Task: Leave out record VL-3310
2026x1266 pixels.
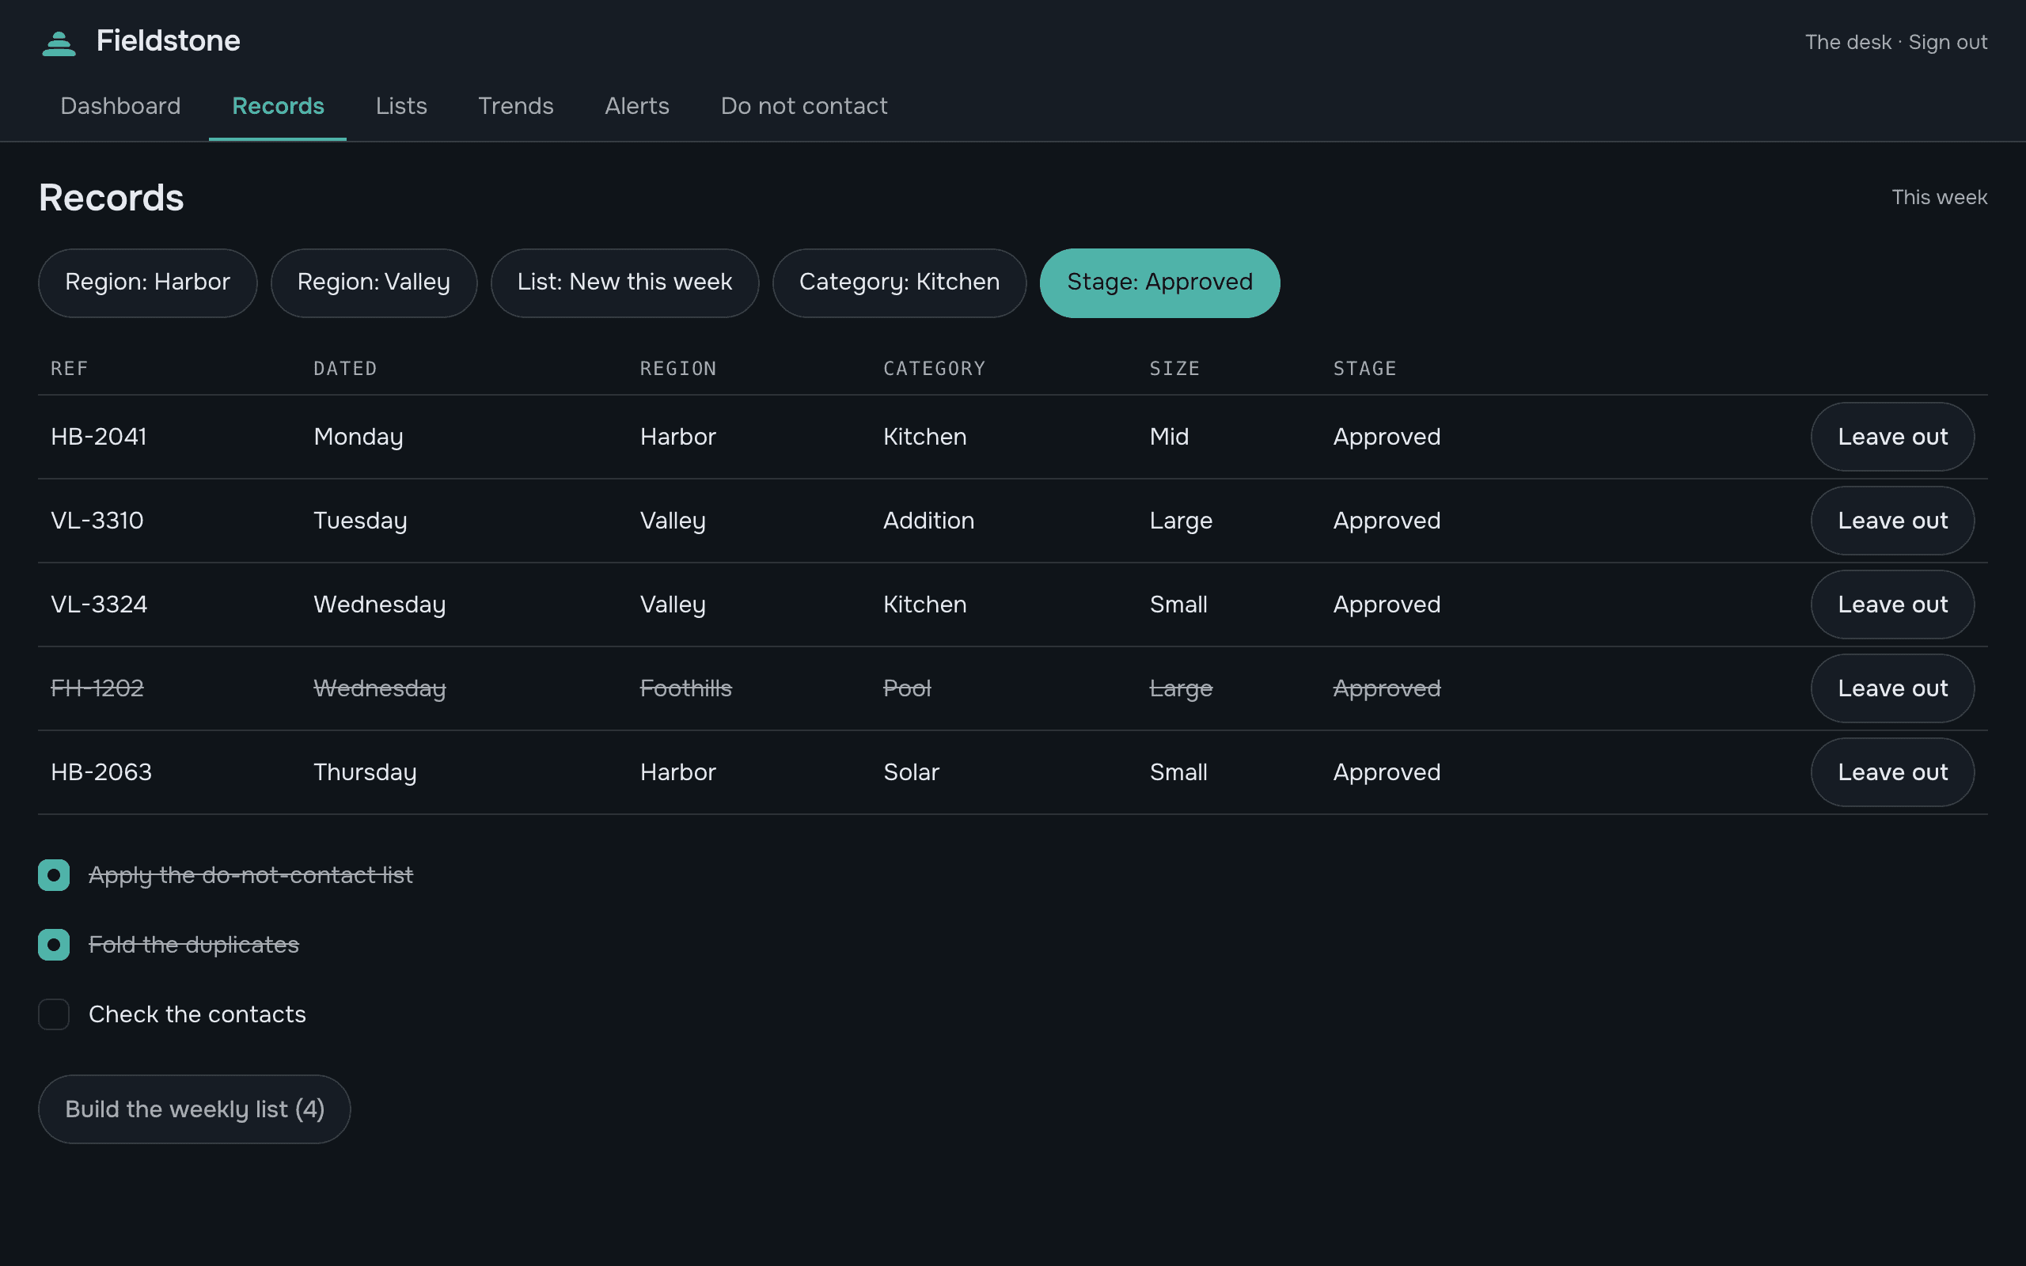Action: click(x=1892, y=521)
